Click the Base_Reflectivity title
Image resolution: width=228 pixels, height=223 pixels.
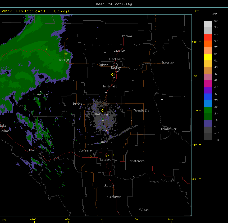[114, 4]
